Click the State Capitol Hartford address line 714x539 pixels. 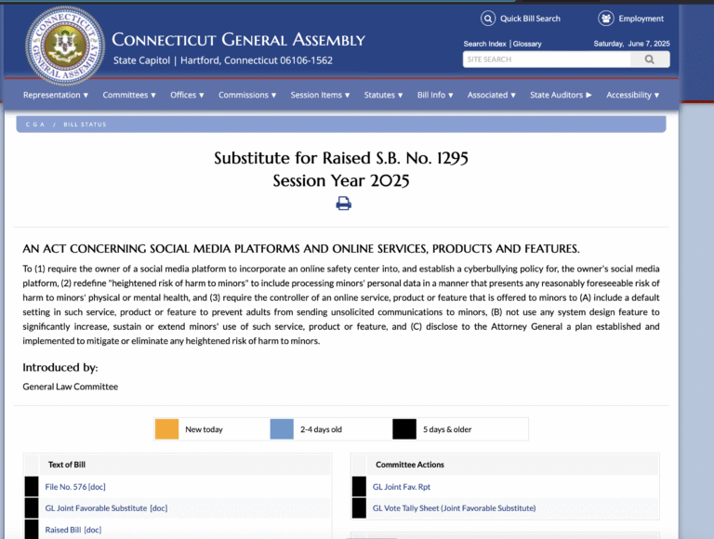[223, 60]
